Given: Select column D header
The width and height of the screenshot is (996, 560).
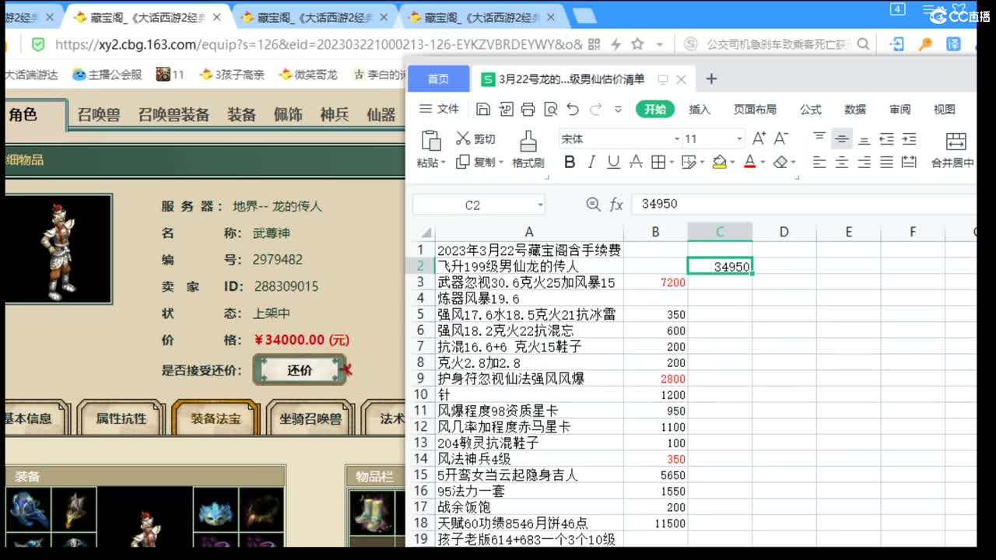Looking at the screenshot, I should click(784, 232).
